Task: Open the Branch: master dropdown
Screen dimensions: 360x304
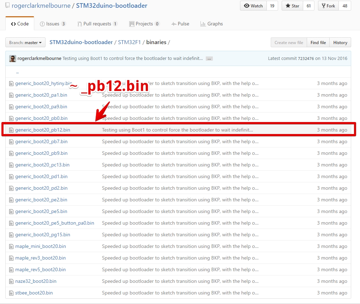Action: [x=25, y=42]
